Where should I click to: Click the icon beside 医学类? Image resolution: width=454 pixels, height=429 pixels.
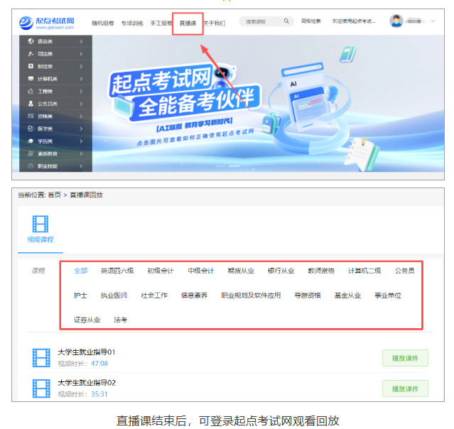coord(31,129)
